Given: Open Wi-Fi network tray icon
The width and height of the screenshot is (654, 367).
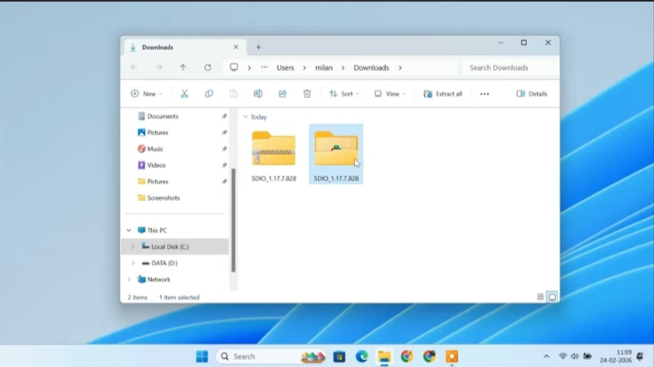Looking at the screenshot, I should coord(562,356).
